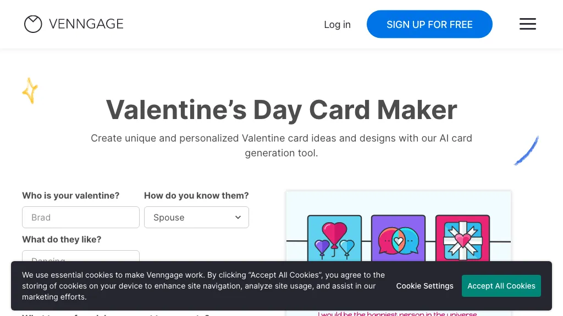Screen dimensions: 563x316
Task: Accept all cookies in the banner
Action: pos(501,286)
